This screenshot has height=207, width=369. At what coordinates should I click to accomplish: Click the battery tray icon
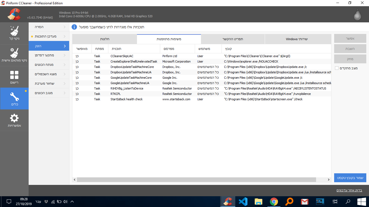(x=59, y=201)
